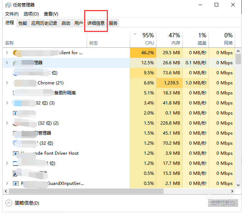Screen dimensions: 242x214
Task: Switch to the 服务 tab
Action: click(113, 23)
